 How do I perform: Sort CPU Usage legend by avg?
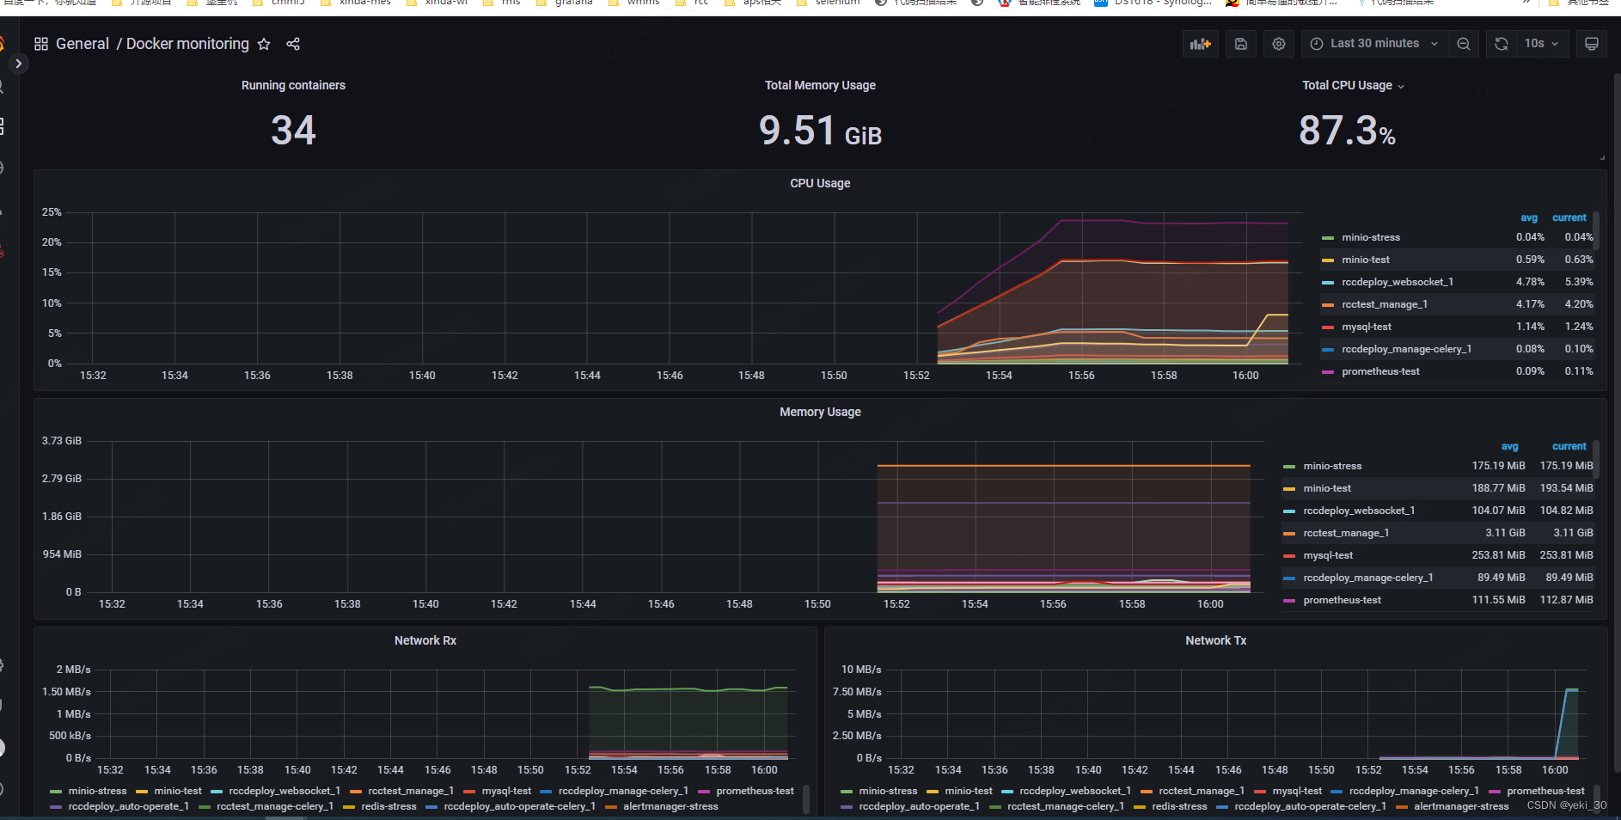(1529, 217)
